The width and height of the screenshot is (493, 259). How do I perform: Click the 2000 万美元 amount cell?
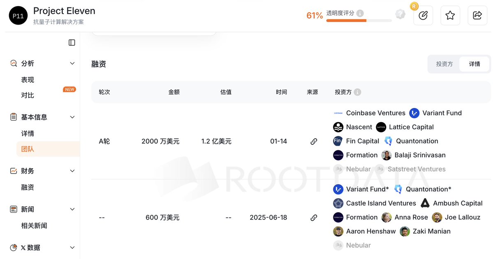coord(160,141)
